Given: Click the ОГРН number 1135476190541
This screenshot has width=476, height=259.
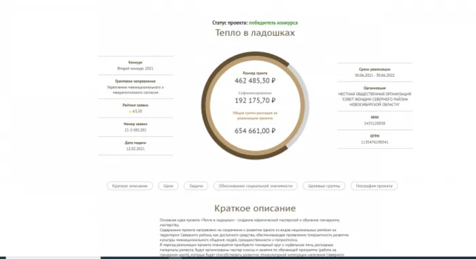Looking at the screenshot, I should pos(375,142).
